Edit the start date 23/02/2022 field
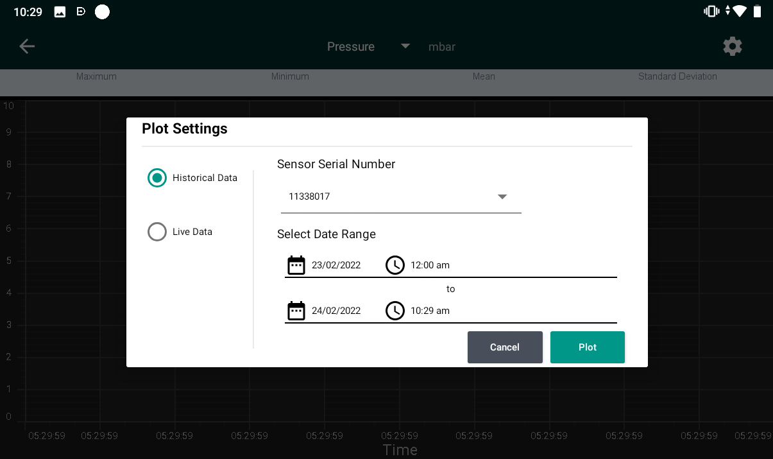Image resolution: width=773 pixels, height=459 pixels. tap(336, 265)
